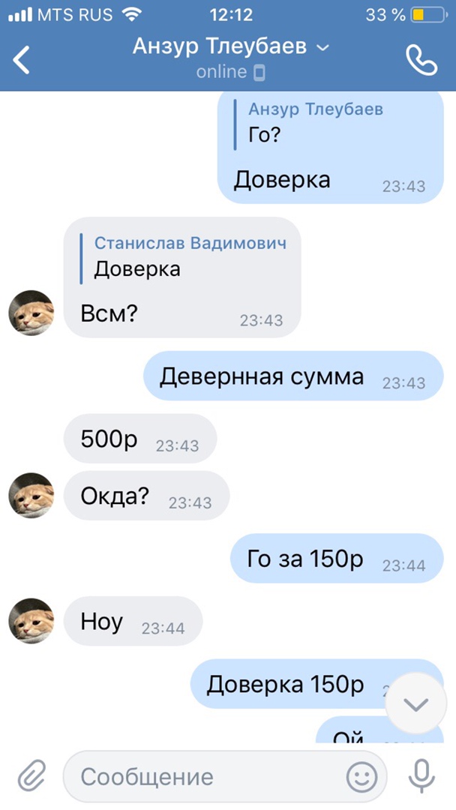Tap the quoted reply from Станислав Вадимович
The height and width of the screenshot is (810, 456).
[x=183, y=258]
